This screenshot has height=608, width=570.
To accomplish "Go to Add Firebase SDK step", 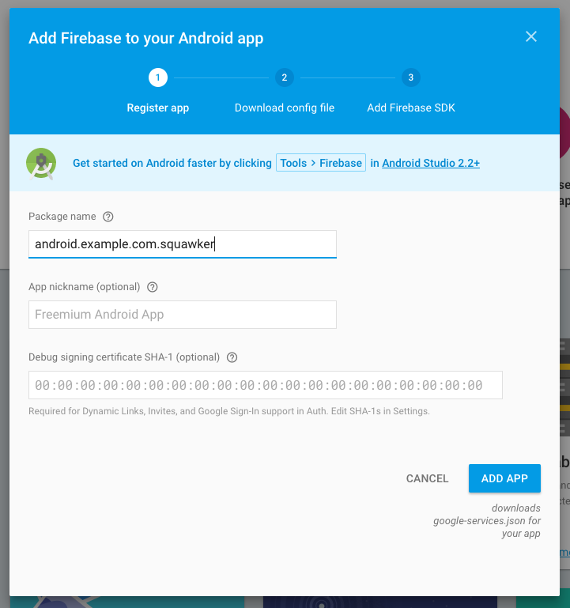I will point(411,108).
